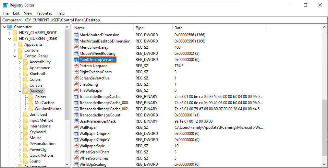Select the Cursors key
This screenshot has width=328, height=168.
pos(36,85)
